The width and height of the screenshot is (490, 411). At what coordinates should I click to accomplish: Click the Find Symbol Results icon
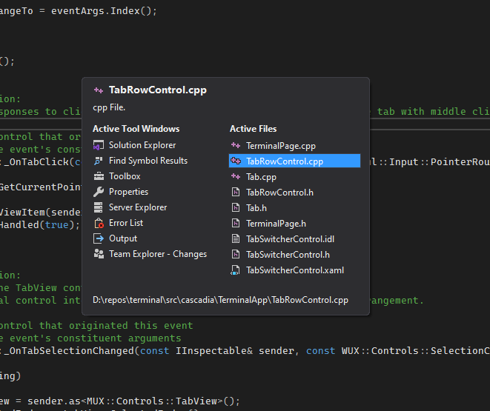(99, 161)
